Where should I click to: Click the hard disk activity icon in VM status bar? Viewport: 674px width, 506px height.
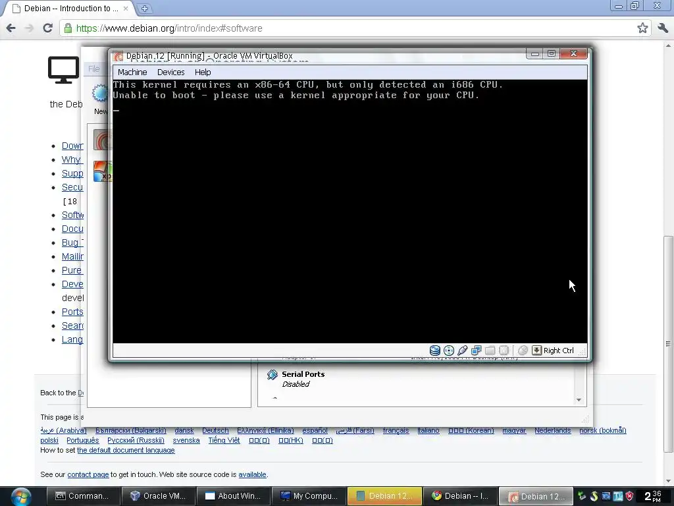pyautogui.click(x=434, y=351)
